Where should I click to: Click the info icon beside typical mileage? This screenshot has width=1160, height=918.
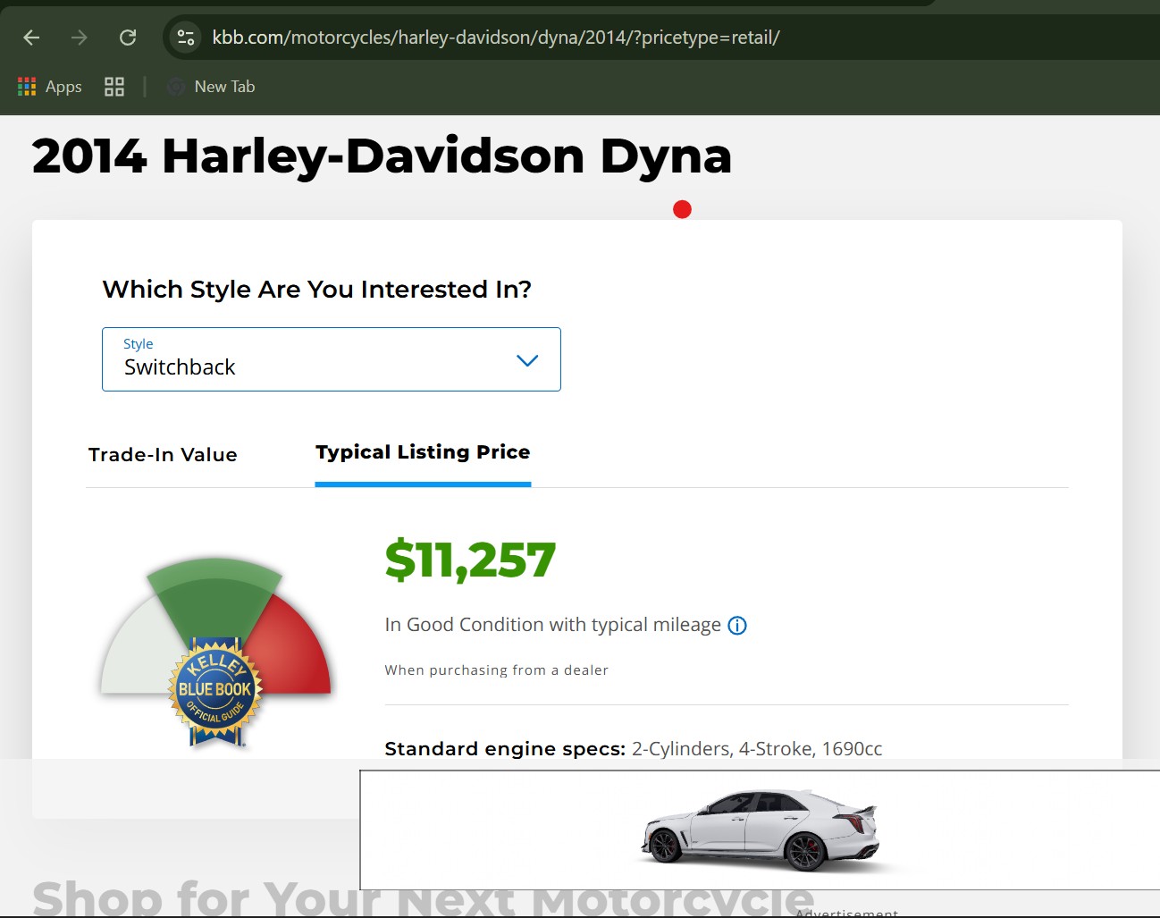737,626
